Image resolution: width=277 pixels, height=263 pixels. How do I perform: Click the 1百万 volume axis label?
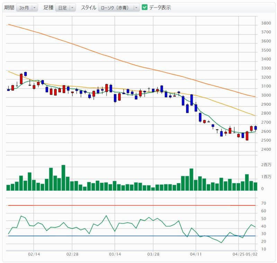(266, 177)
